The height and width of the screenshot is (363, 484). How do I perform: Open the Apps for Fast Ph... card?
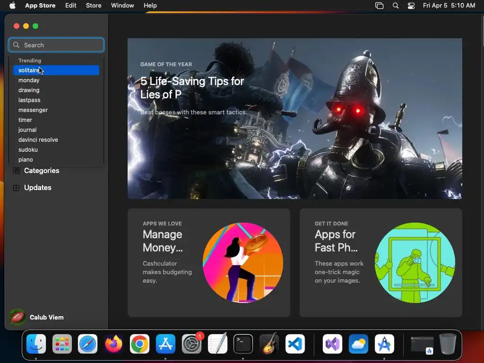point(381,263)
